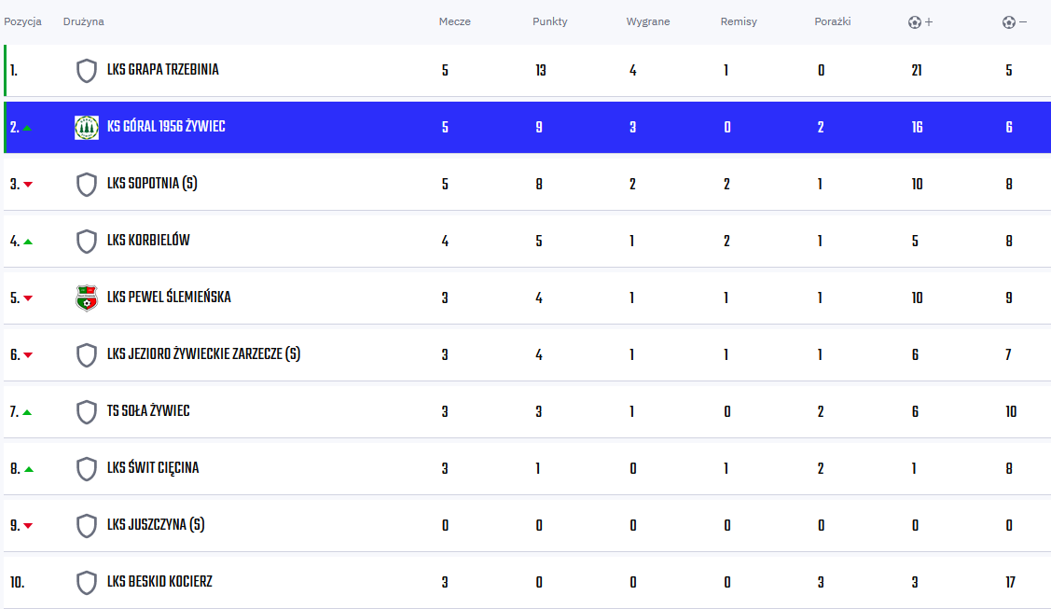Viewport: 1051px width, 609px height.
Task: Click Świt Cięcina's points value 1
Action: click(x=537, y=469)
